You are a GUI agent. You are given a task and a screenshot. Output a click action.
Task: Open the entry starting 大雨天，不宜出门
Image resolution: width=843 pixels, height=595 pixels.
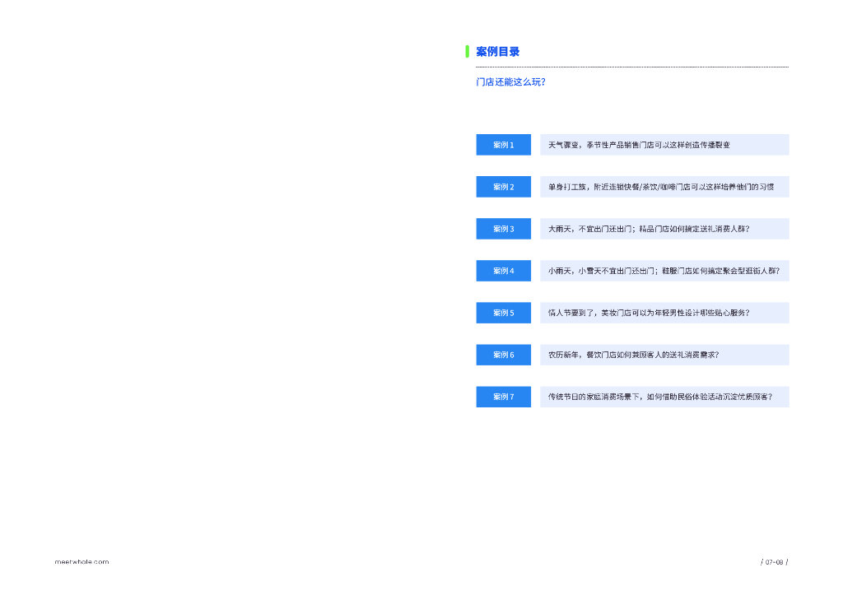(x=664, y=229)
